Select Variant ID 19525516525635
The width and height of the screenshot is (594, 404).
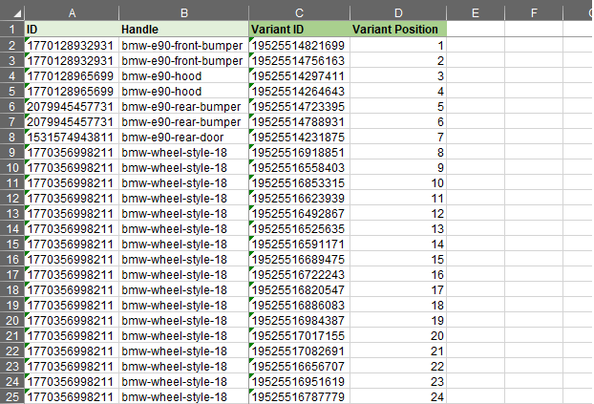[x=299, y=228]
